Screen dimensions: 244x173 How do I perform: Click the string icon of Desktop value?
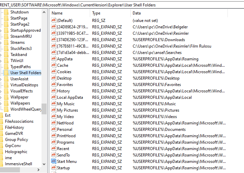pos(53,78)
